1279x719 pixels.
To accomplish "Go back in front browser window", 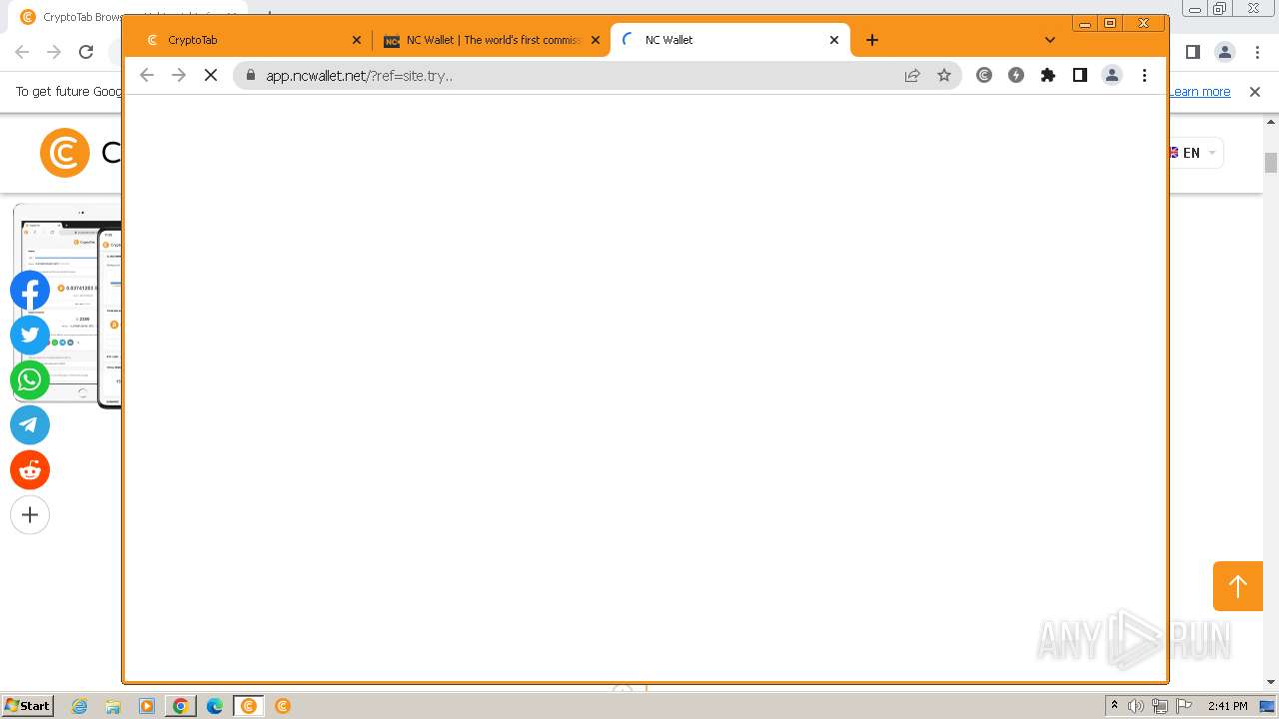I will pos(147,75).
